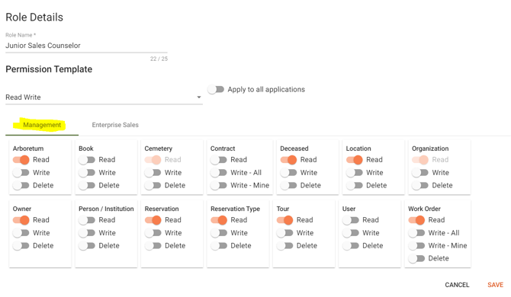The width and height of the screenshot is (511, 297).
Task: Select the Management tab
Action: 42,125
